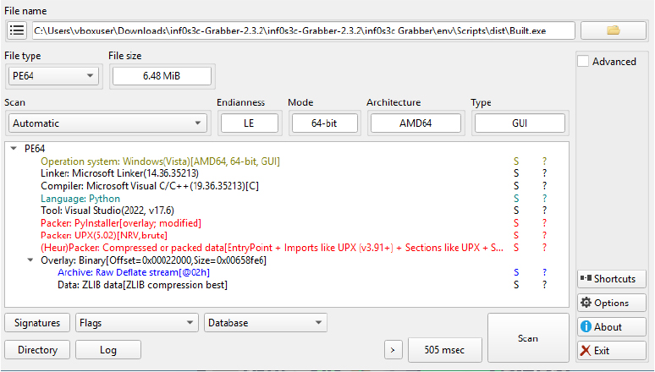
Task: Click S link on Operation system row
Action: (x=516, y=161)
